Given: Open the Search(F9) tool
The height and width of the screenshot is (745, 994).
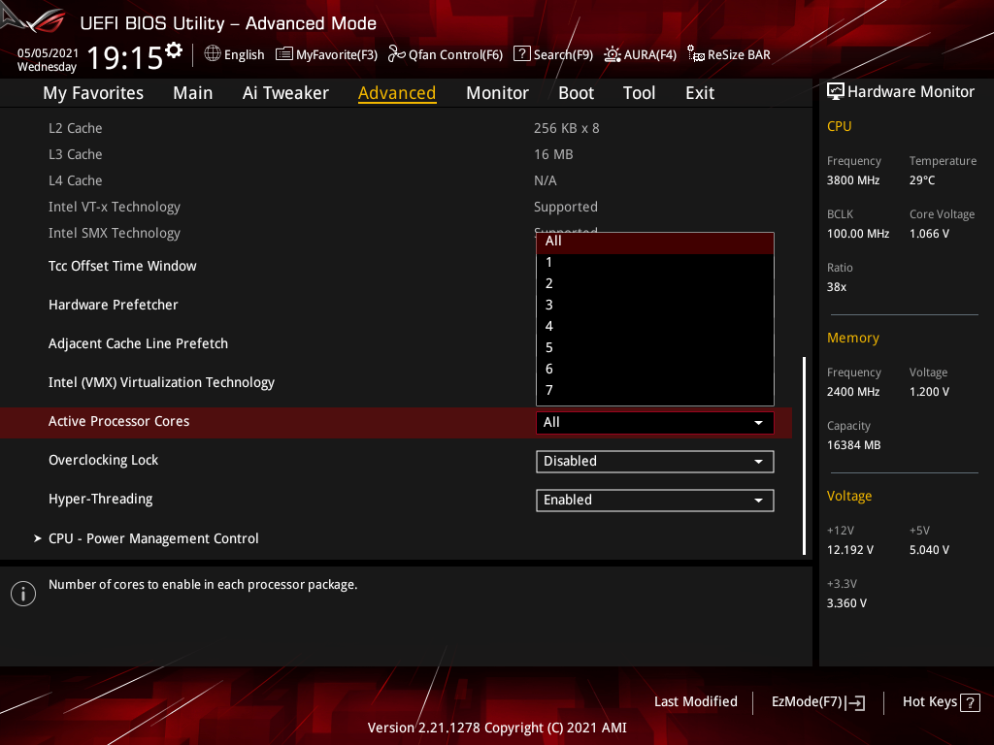Looking at the screenshot, I should point(552,54).
